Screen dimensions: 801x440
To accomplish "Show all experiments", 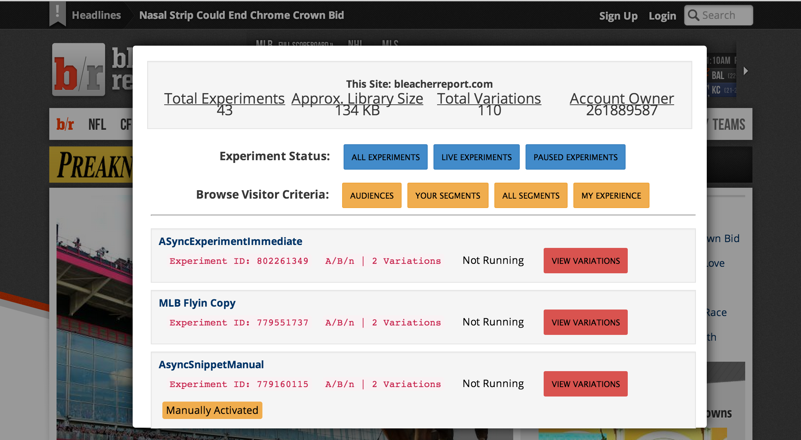I will 385,157.
